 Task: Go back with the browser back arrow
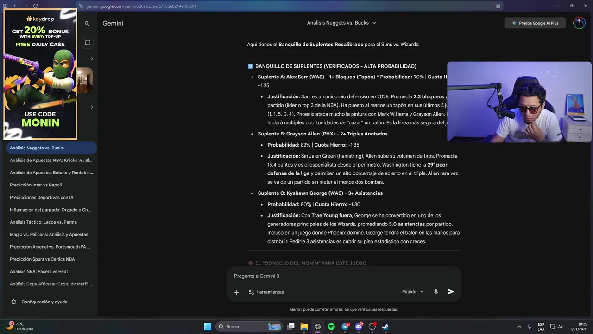click(x=15, y=6)
